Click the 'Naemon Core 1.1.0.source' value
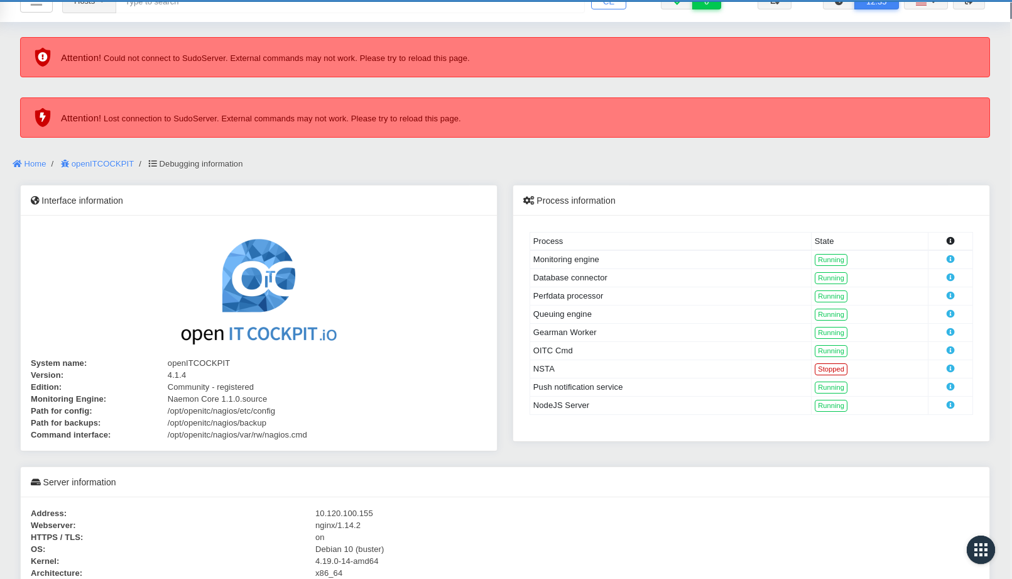The width and height of the screenshot is (1012, 579). [x=217, y=399]
